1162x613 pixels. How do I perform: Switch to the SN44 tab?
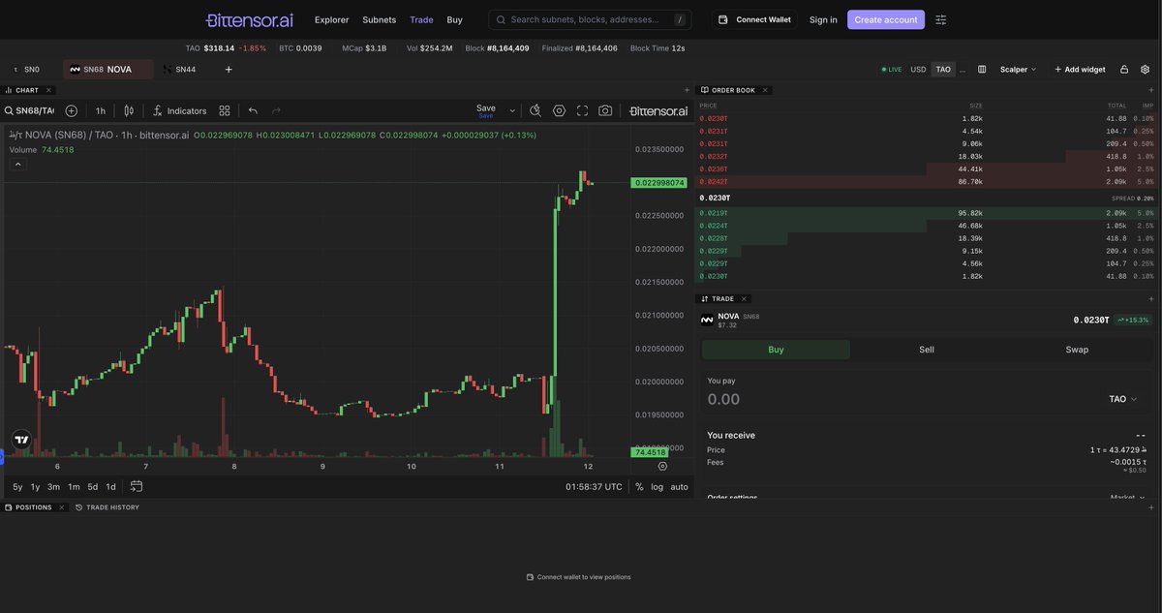click(x=180, y=70)
